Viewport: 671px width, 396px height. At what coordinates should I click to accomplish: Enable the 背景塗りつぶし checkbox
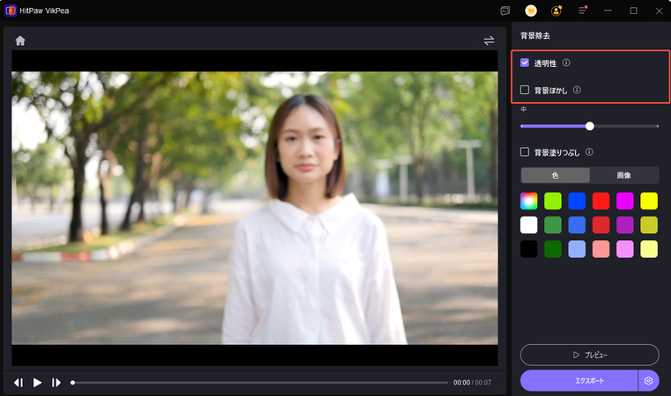[x=525, y=152]
